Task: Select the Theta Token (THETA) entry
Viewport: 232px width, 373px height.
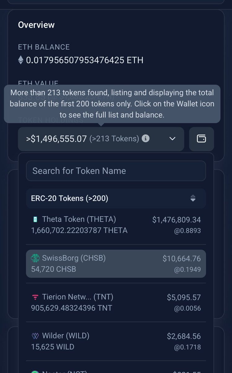Action: [116, 225]
